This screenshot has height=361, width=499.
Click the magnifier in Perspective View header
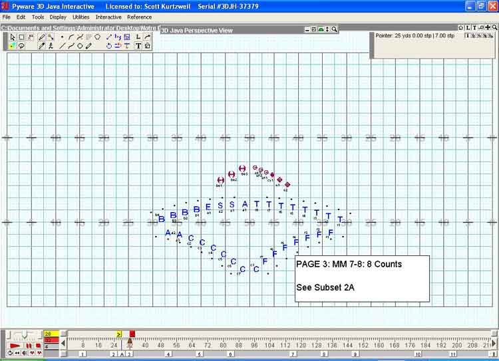[x=334, y=30]
